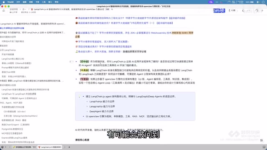Select sidebar item Express封装LangChain服务
This screenshot has height=150, width=267.
[14, 138]
